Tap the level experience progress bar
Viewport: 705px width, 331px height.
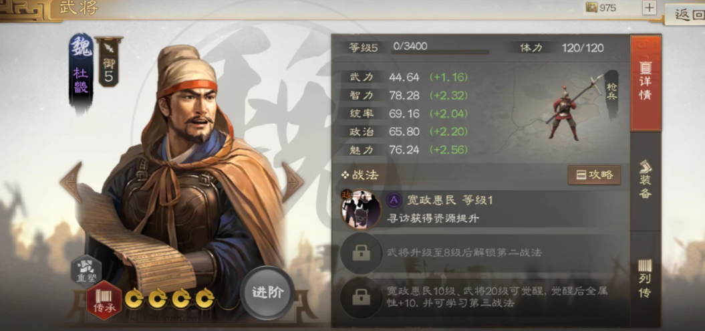pos(440,53)
